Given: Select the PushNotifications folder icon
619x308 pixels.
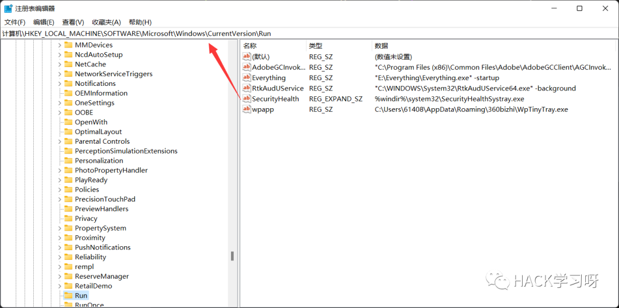Looking at the screenshot, I should pyautogui.click(x=68, y=248).
